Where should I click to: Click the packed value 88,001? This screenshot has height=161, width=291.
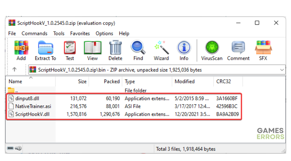113,106
